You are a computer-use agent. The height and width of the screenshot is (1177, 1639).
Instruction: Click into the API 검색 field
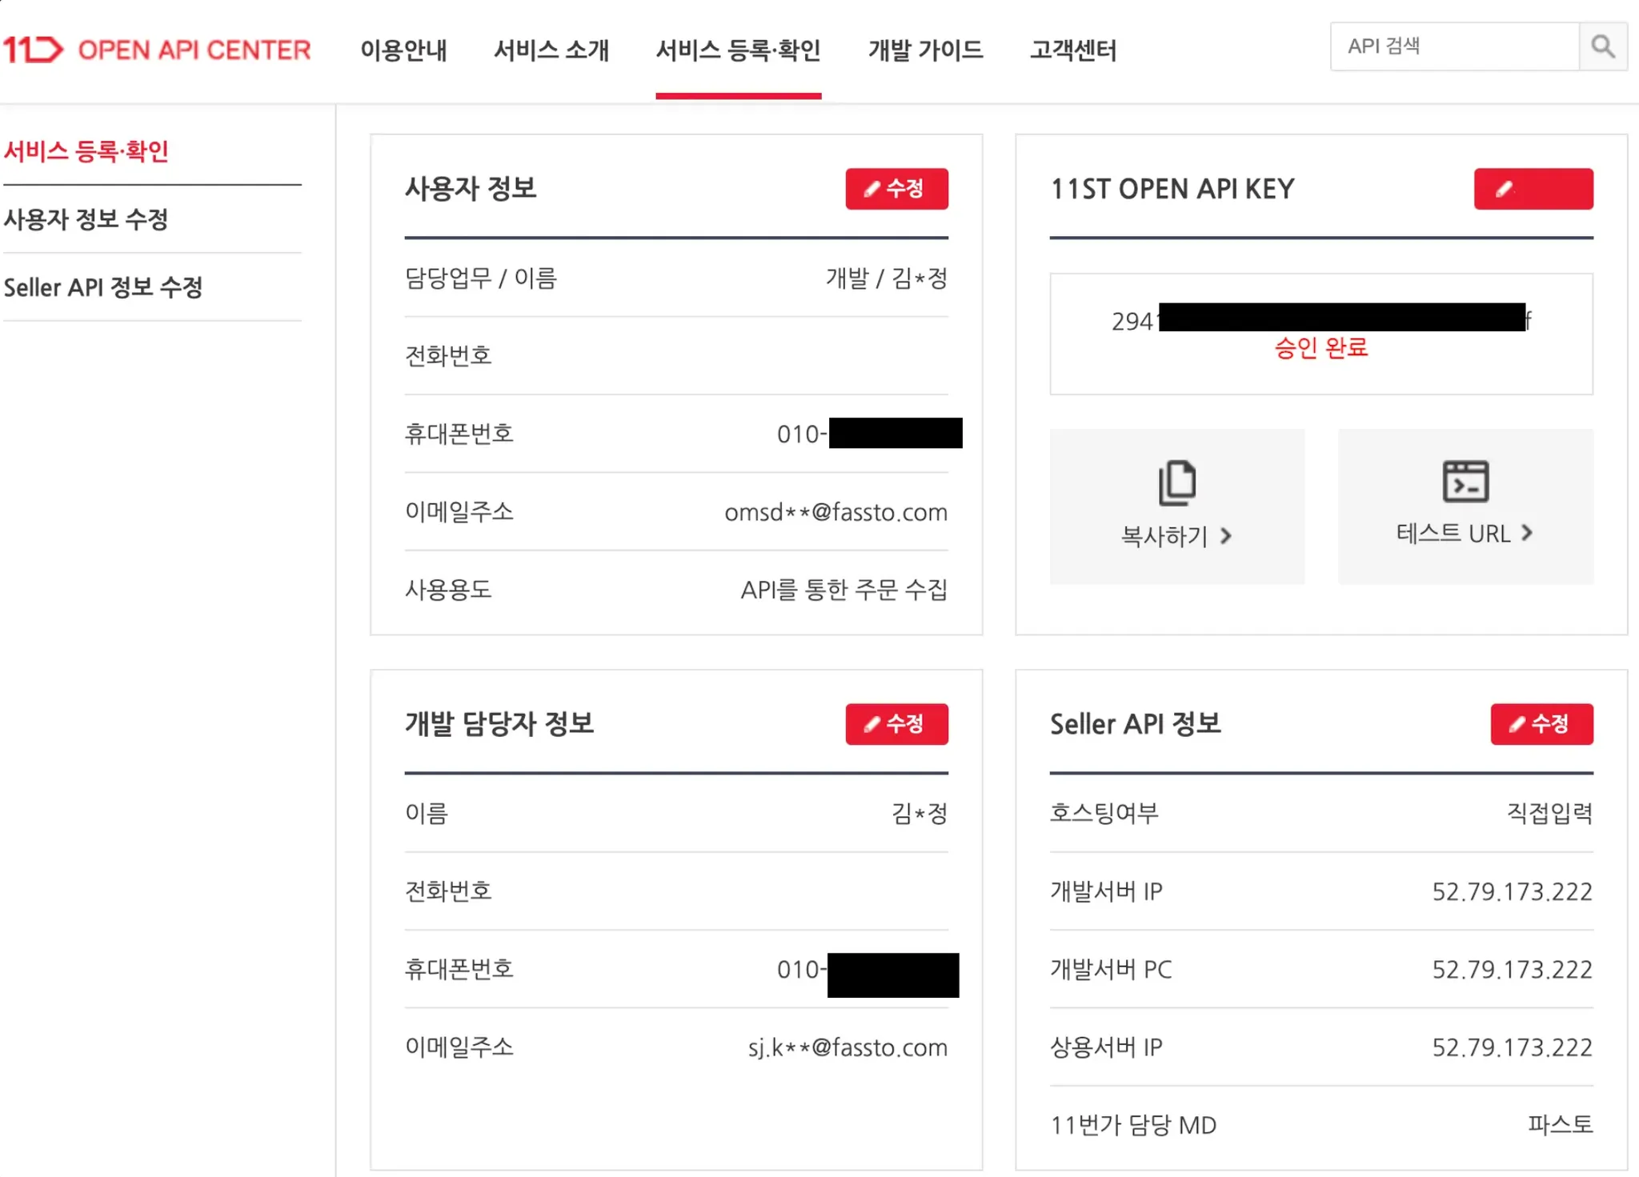click(1453, 46)
